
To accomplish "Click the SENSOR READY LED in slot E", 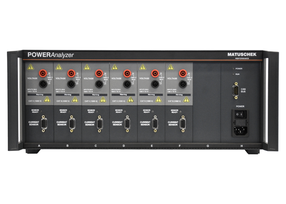I will coord(153,111).
